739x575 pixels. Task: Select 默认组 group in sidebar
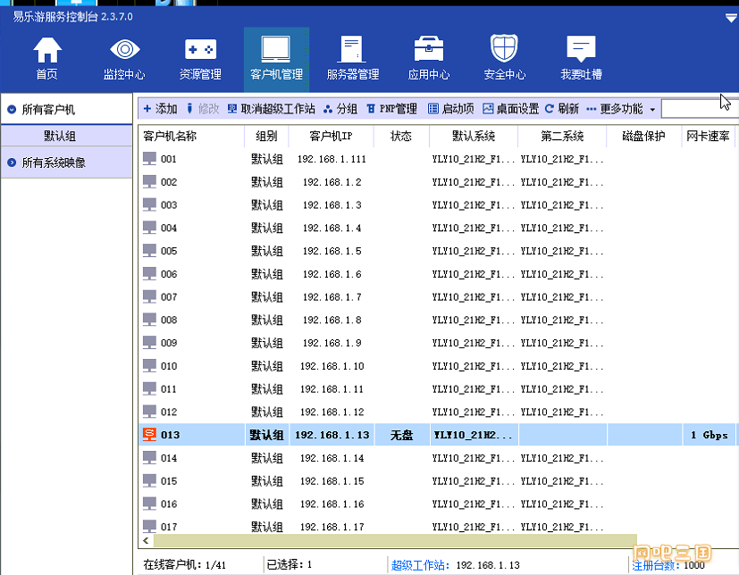(66, 136)
